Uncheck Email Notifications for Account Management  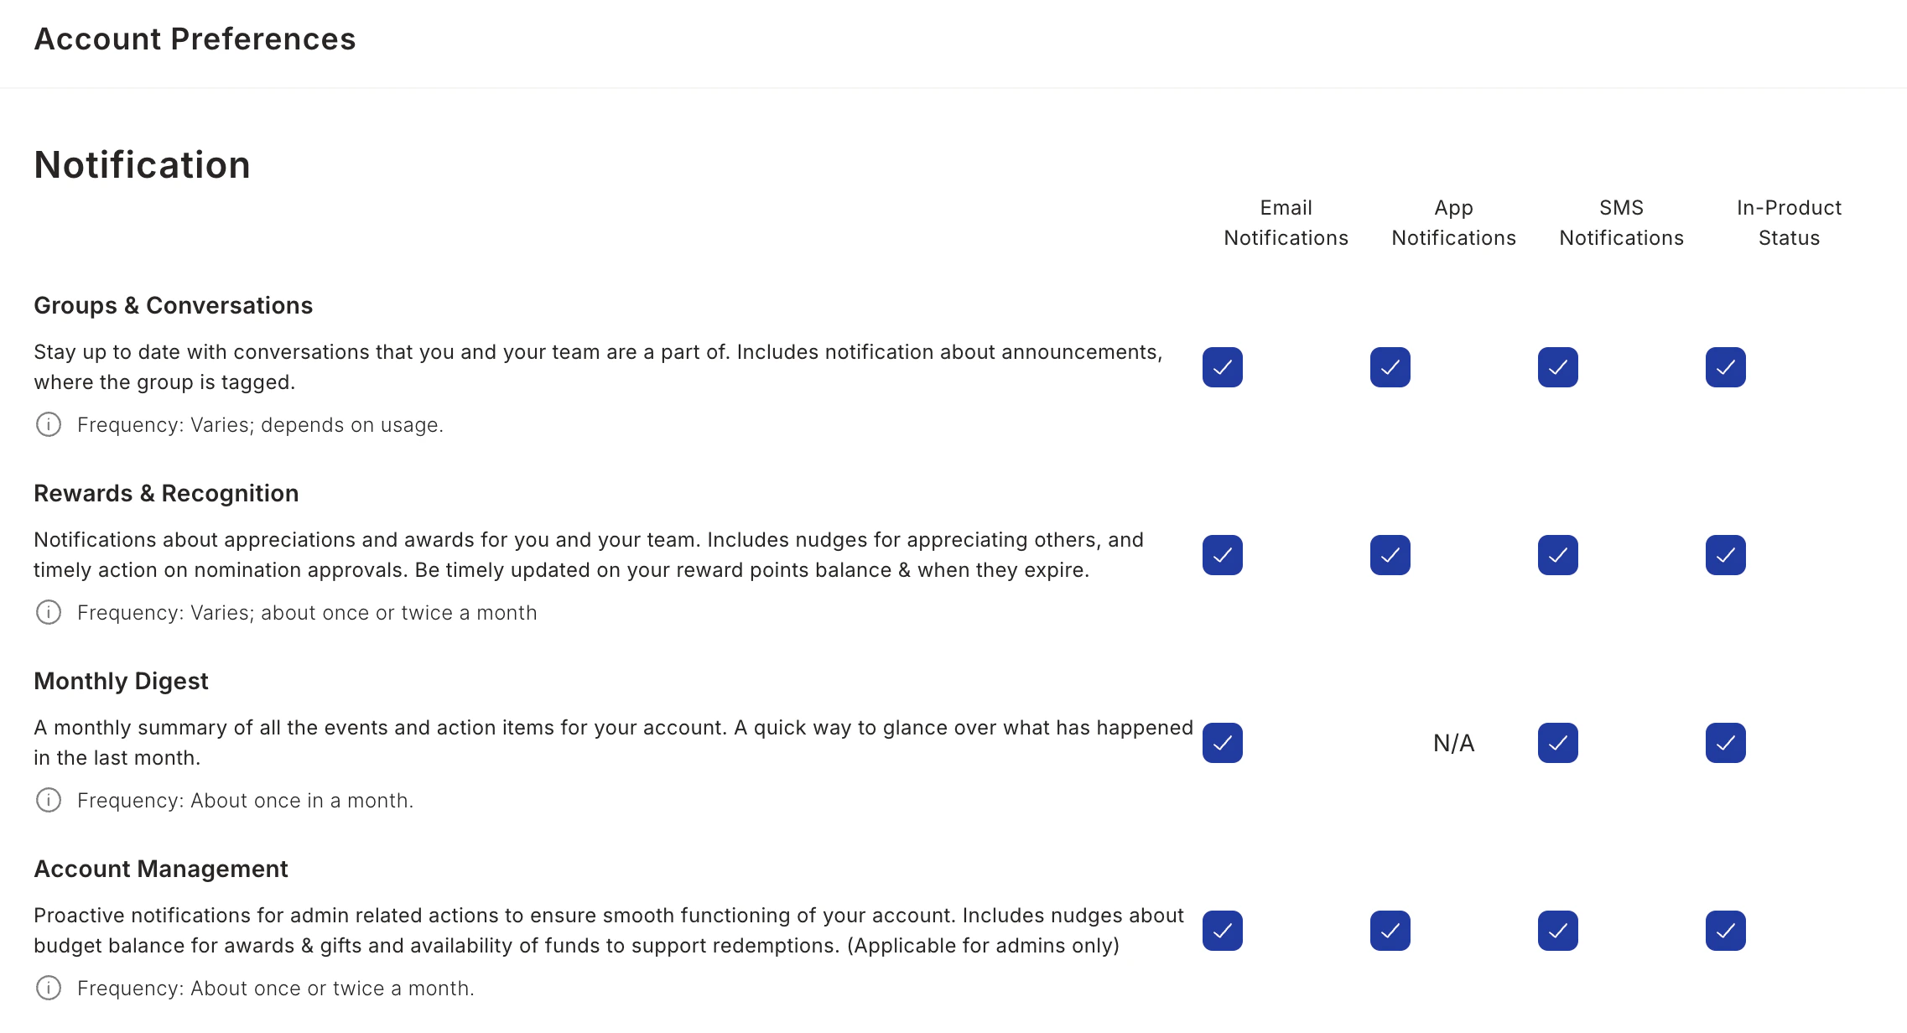click(x=1223, y=931)
